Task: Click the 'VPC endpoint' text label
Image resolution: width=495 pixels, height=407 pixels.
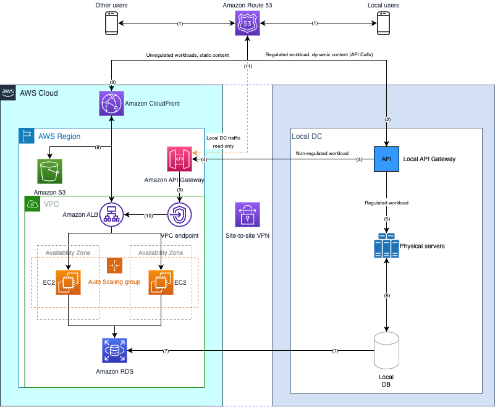Action: (x=180, y=236)
